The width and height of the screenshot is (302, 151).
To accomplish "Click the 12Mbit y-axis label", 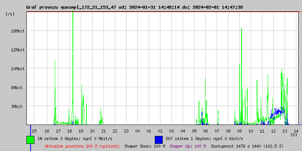I will (x=18, y=50).
